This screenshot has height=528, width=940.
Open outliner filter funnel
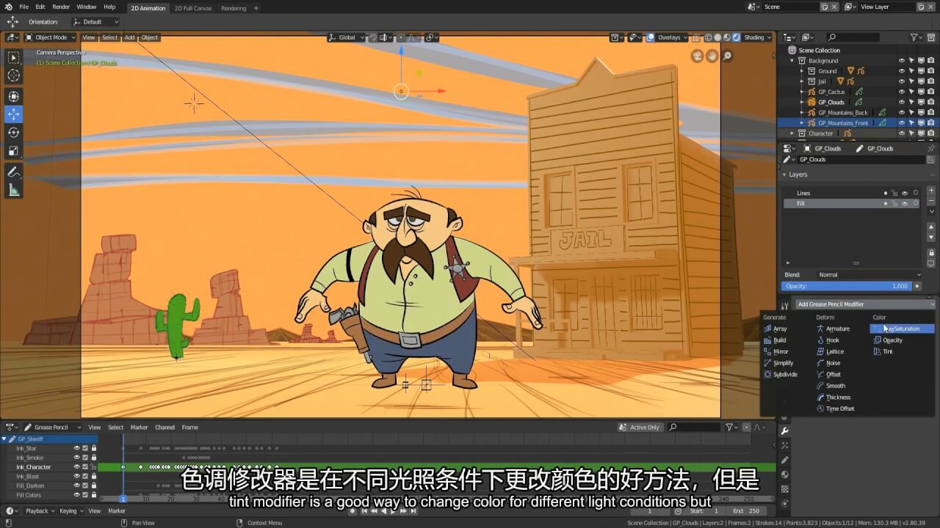[x=914, y=37]
